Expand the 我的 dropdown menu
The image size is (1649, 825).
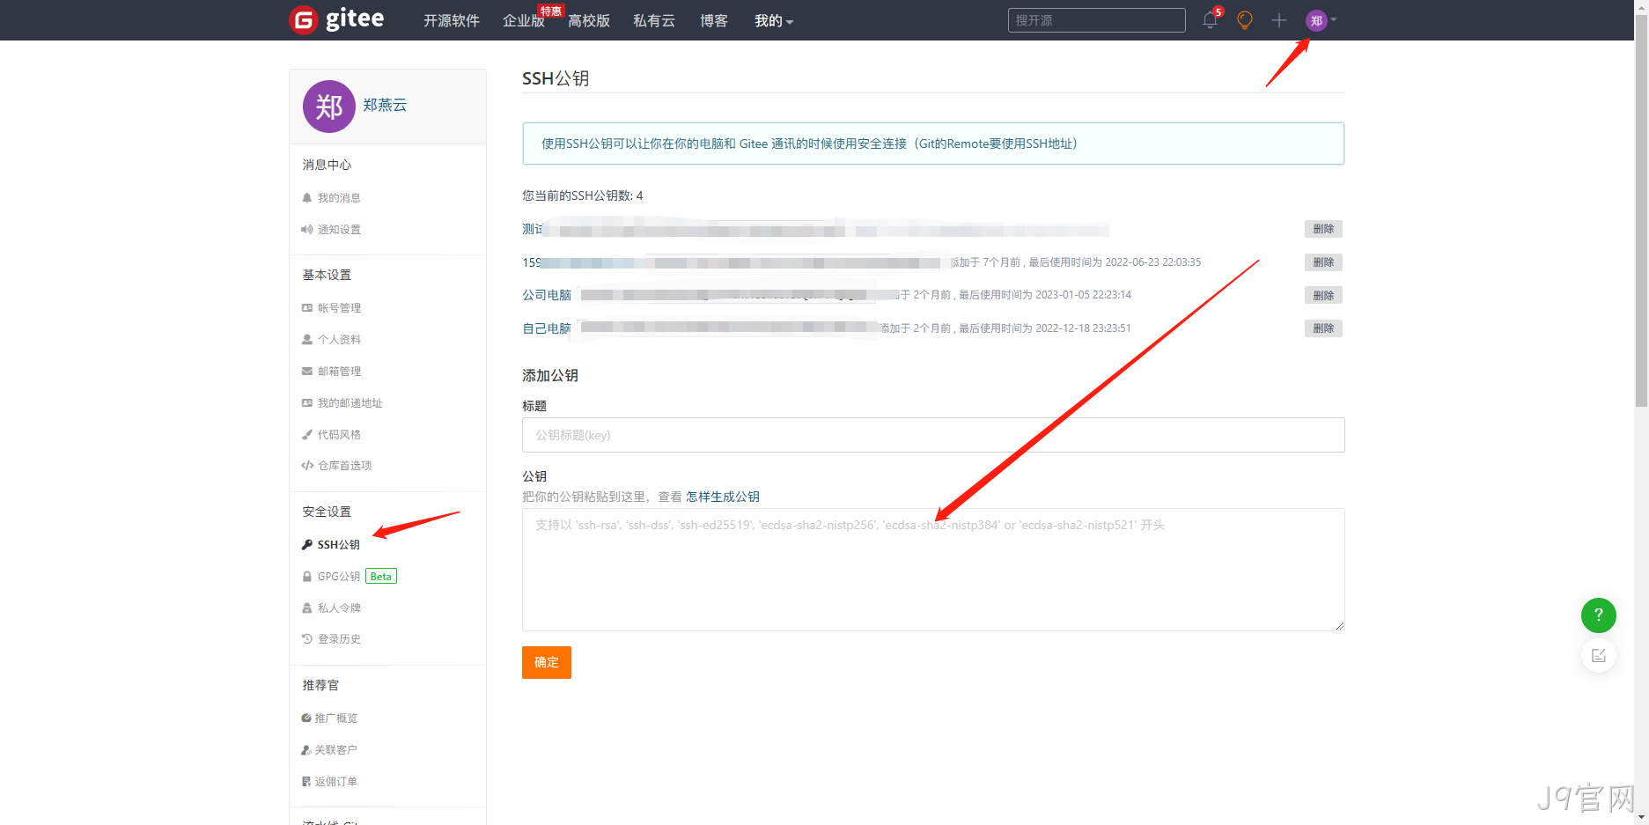pos(774,20)
